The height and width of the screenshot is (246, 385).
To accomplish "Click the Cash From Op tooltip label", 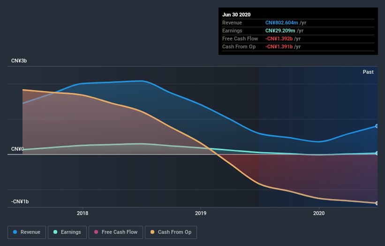I will pos(239,46).
